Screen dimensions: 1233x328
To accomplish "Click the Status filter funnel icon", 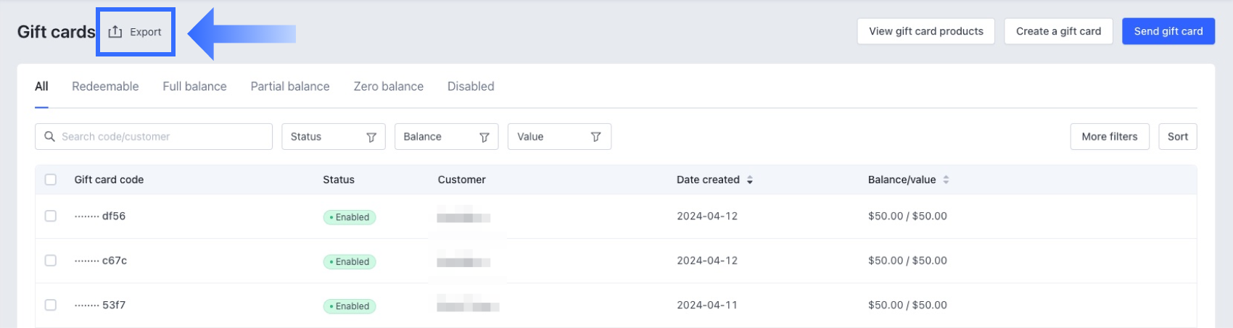I will (371, 137).
